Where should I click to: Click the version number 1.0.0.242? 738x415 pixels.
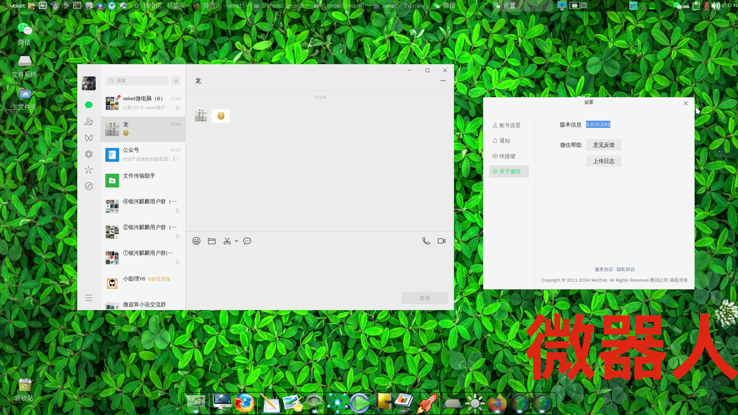(x=598, y=124)
